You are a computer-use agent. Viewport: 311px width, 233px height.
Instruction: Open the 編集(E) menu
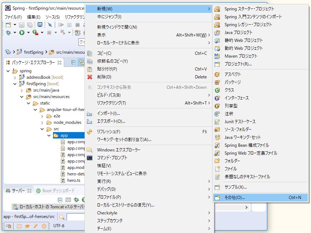click(34, 17)
